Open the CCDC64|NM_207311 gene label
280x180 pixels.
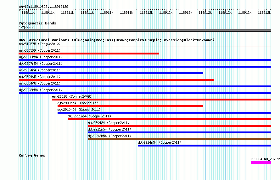[265, 159]
